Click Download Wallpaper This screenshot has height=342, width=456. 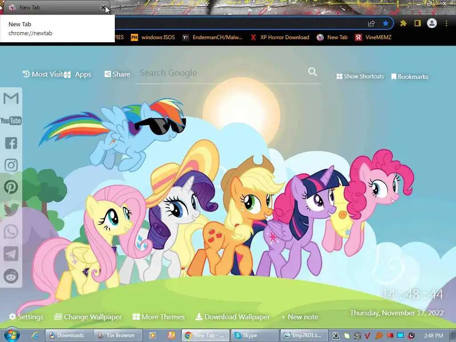pos(232,317)
